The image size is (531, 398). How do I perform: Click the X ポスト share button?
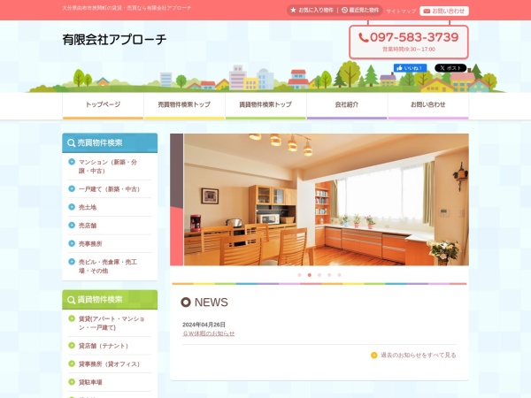(450, 68)
